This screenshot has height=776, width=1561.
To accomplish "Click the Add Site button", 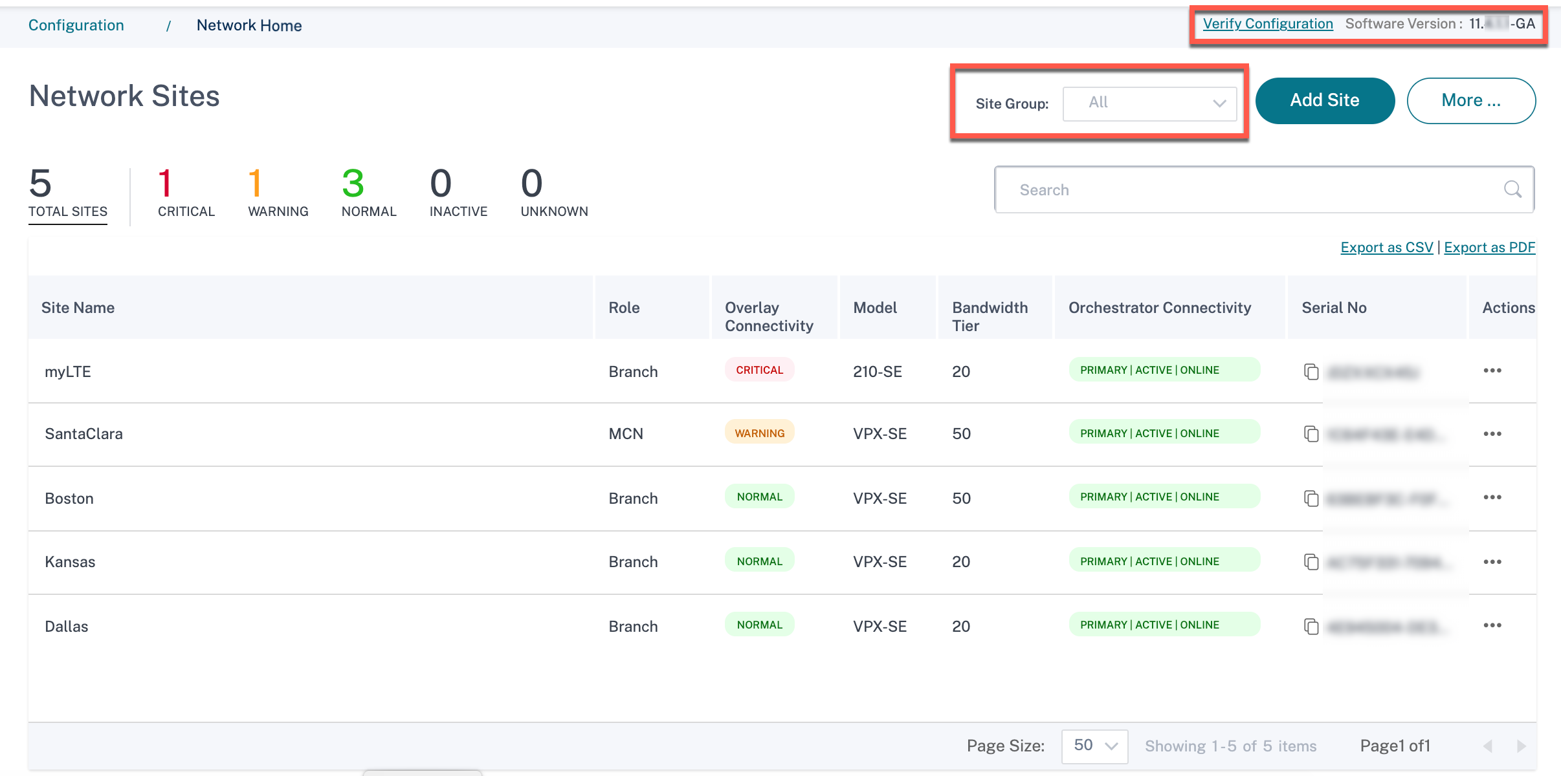I will [x=1325, y=100].
